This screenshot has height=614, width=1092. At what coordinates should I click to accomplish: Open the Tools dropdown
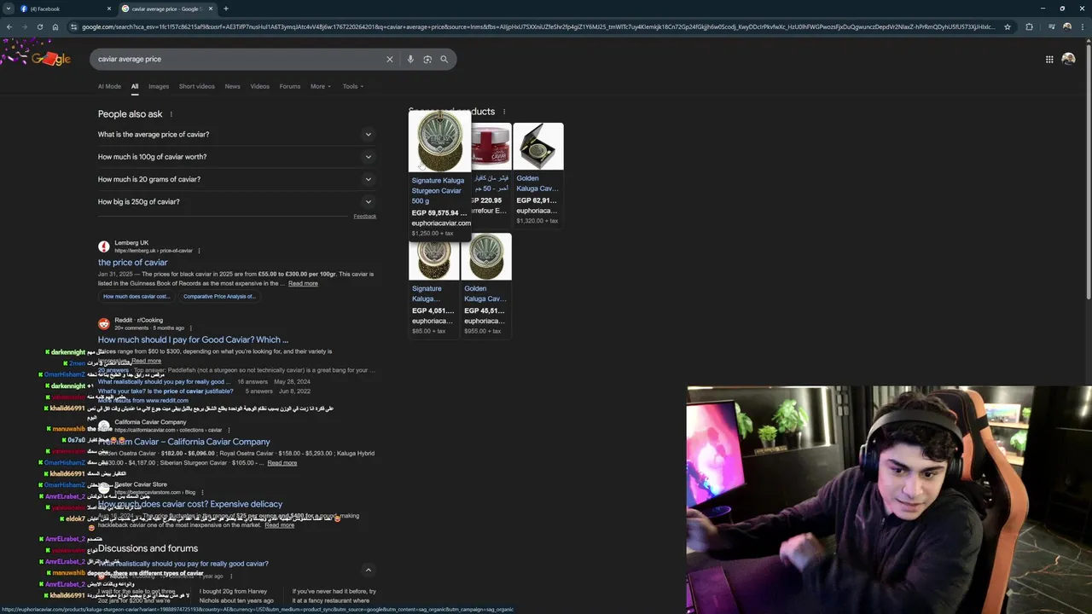pos(352,86)
